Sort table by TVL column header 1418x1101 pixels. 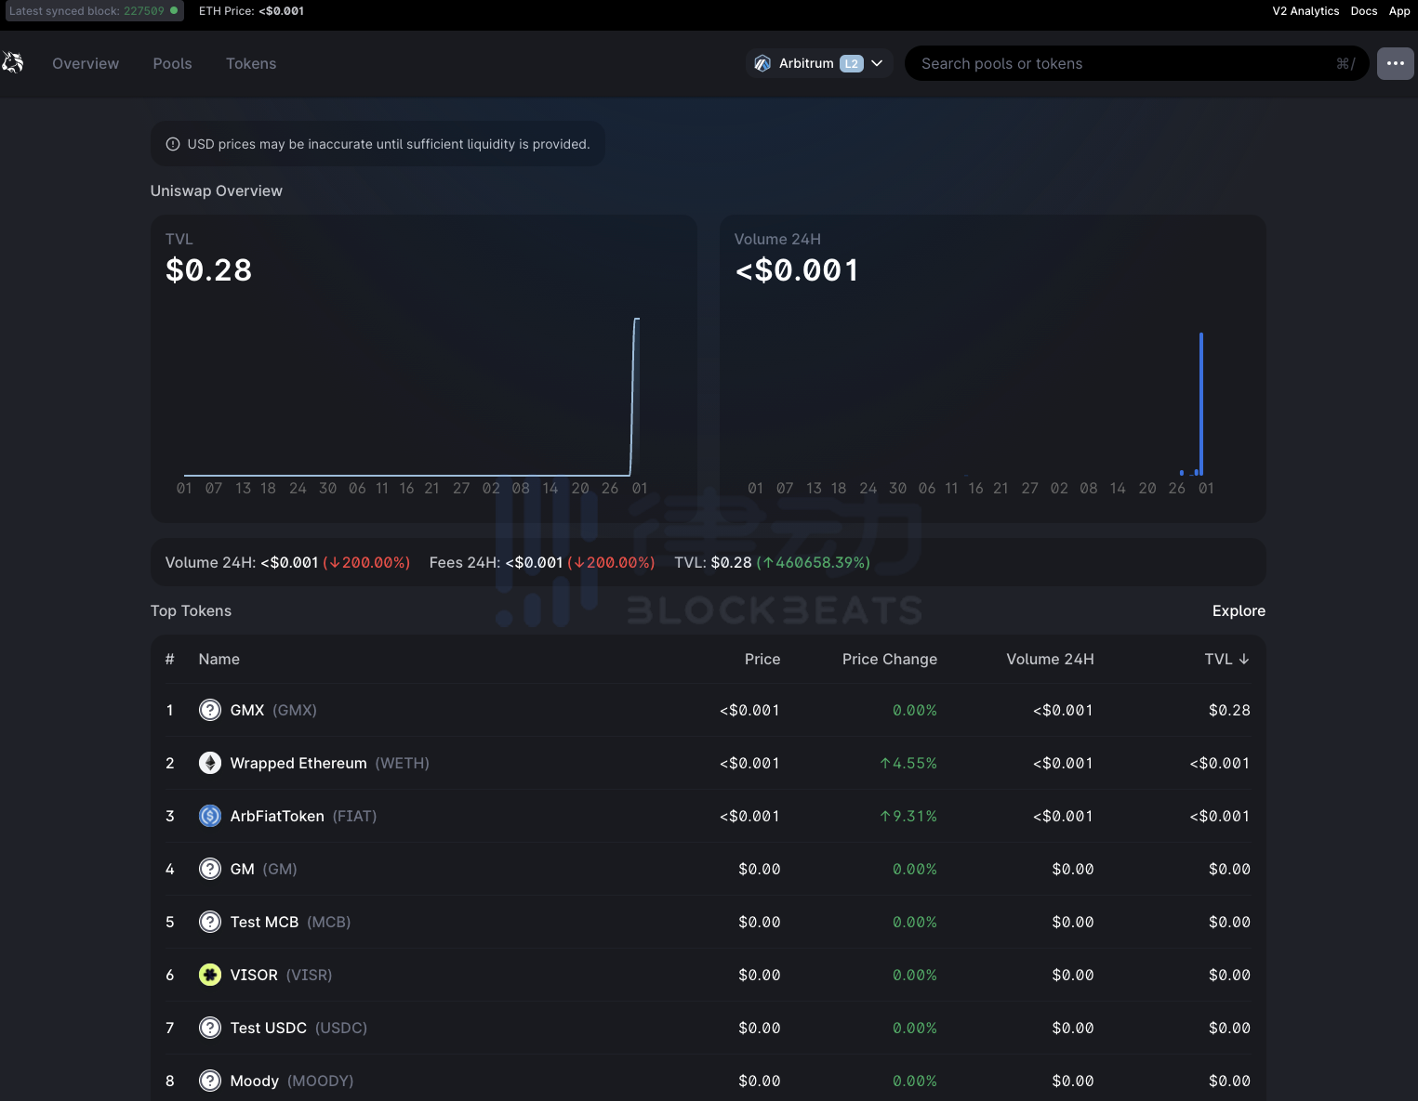(1226, 659)
